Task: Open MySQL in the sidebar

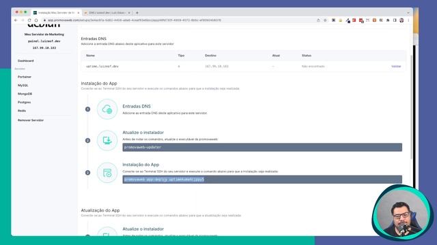Action: coord(23,85)
